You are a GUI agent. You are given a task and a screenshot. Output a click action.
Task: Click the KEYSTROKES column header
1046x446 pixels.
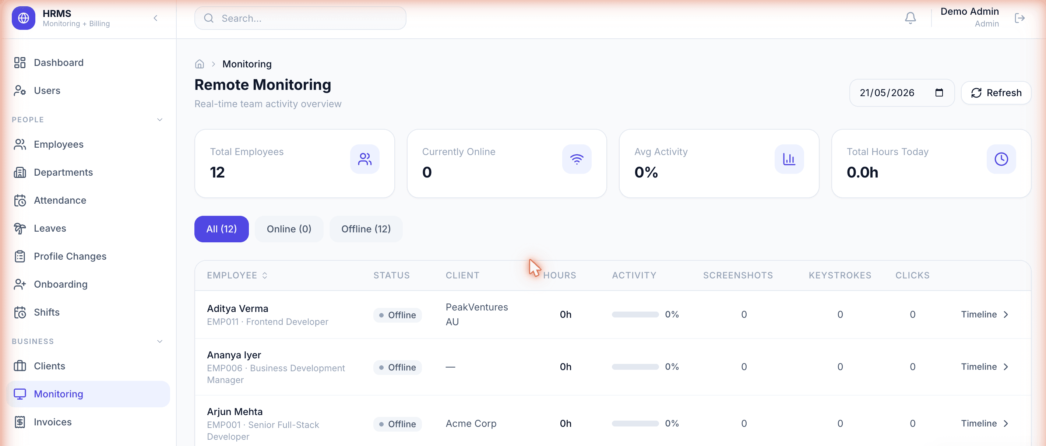pyautogui.click(x=840, y=275)
